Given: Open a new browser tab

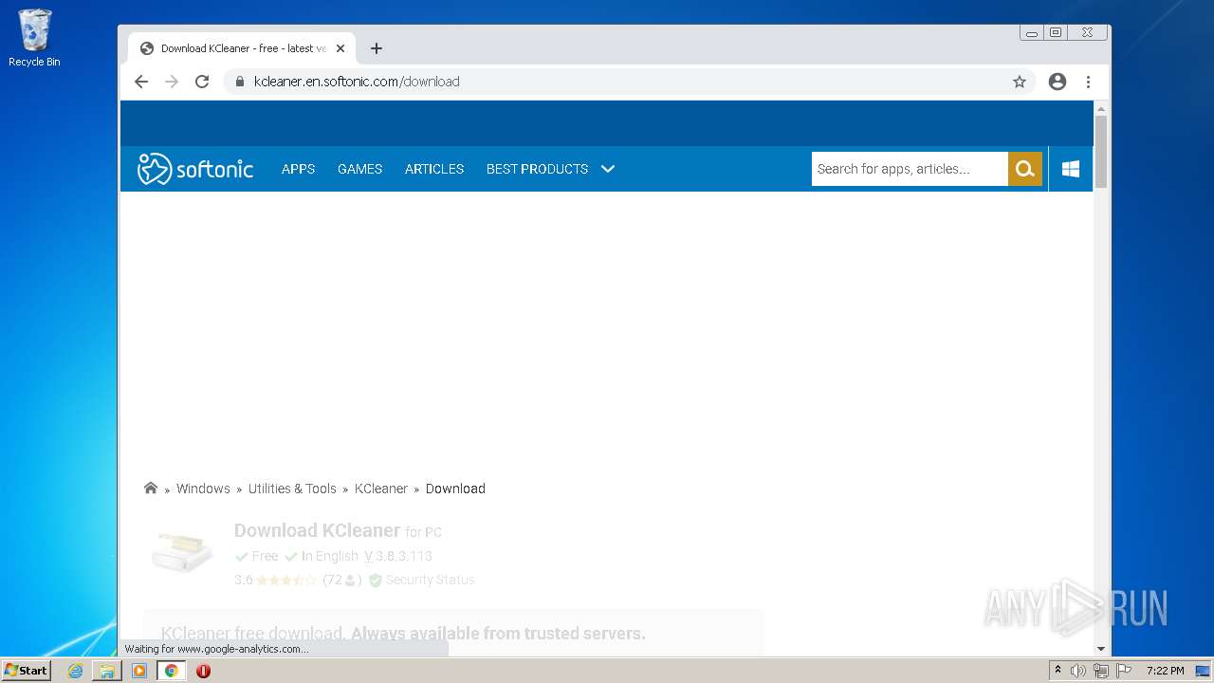Looking at the screenshot, I should pos(377,48).
